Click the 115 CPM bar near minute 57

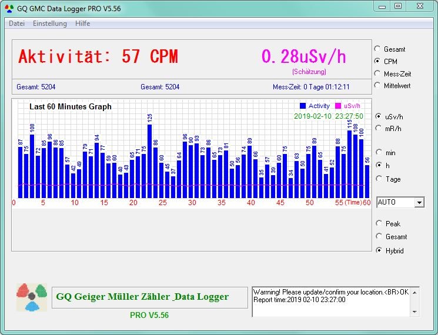point(349,164)
